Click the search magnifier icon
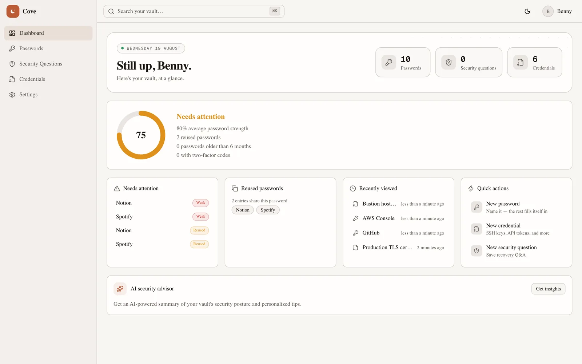 pos(111,11)
